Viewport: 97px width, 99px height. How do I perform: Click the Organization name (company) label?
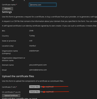[10, 52]
